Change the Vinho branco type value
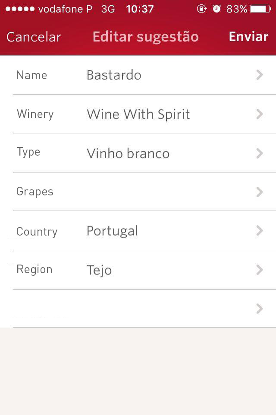This screenshot has width=276, height=415. pos(128,153)
